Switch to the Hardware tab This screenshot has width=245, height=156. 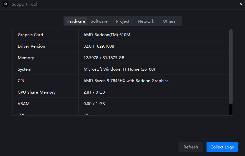click(x=76, y=21)
